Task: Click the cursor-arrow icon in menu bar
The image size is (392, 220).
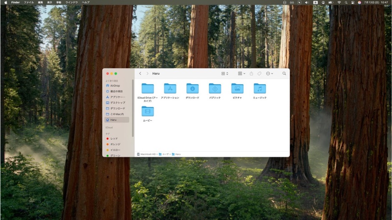Action: pos(299,2)
